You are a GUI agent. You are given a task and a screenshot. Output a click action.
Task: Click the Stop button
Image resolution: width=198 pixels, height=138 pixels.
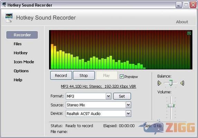coord(84,76)
